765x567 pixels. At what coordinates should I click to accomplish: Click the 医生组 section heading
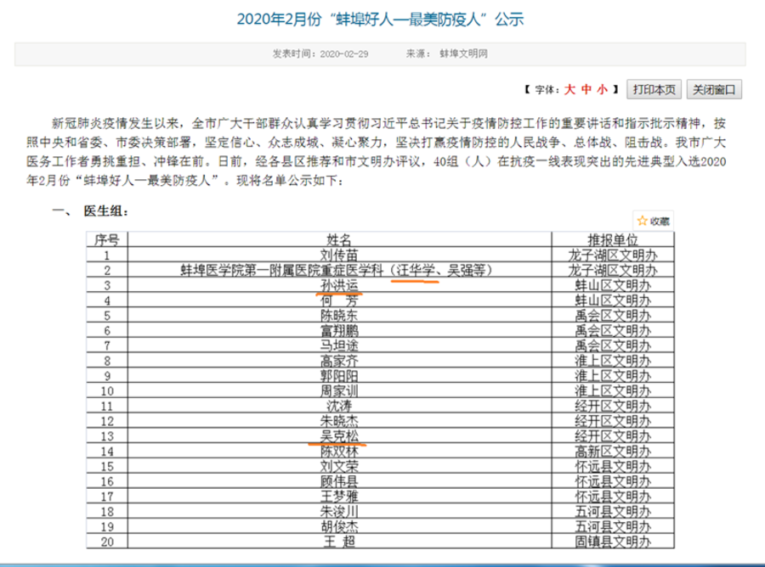point(105,211)
